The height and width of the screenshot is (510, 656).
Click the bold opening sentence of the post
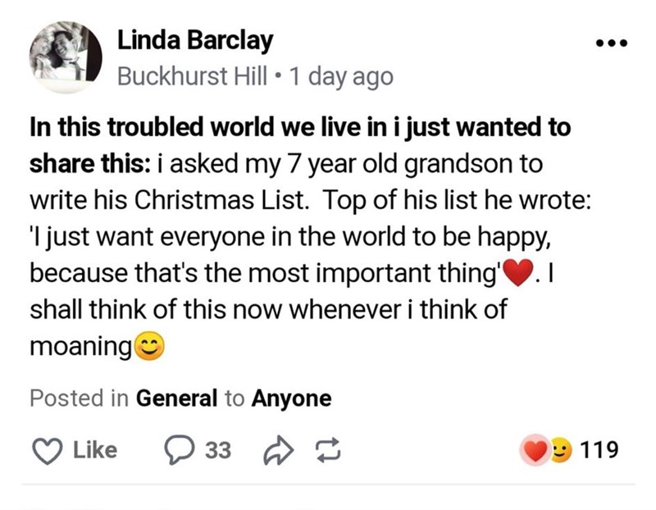299,130
